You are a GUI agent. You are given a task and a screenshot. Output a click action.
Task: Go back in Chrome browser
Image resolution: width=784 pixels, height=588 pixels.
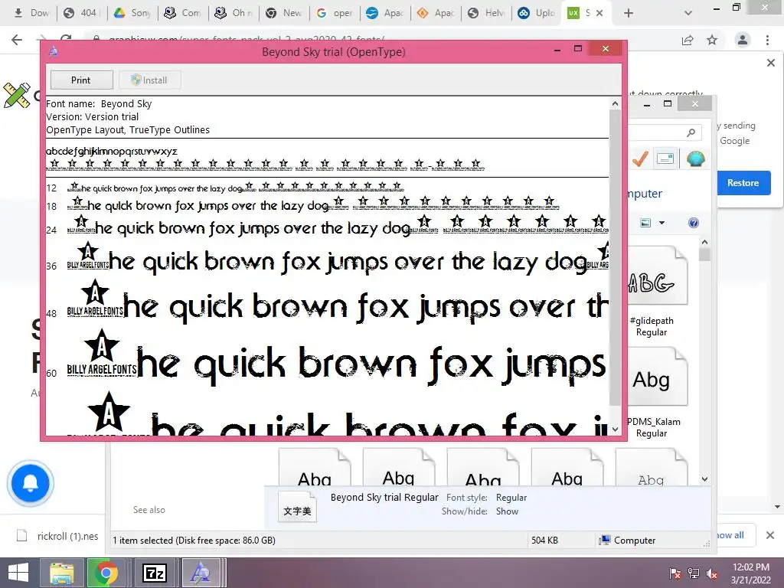tap(17, 40)
